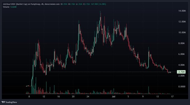
Task: Click date 17 on time axis
Action: pyautogui.click(x=172, y=97)
